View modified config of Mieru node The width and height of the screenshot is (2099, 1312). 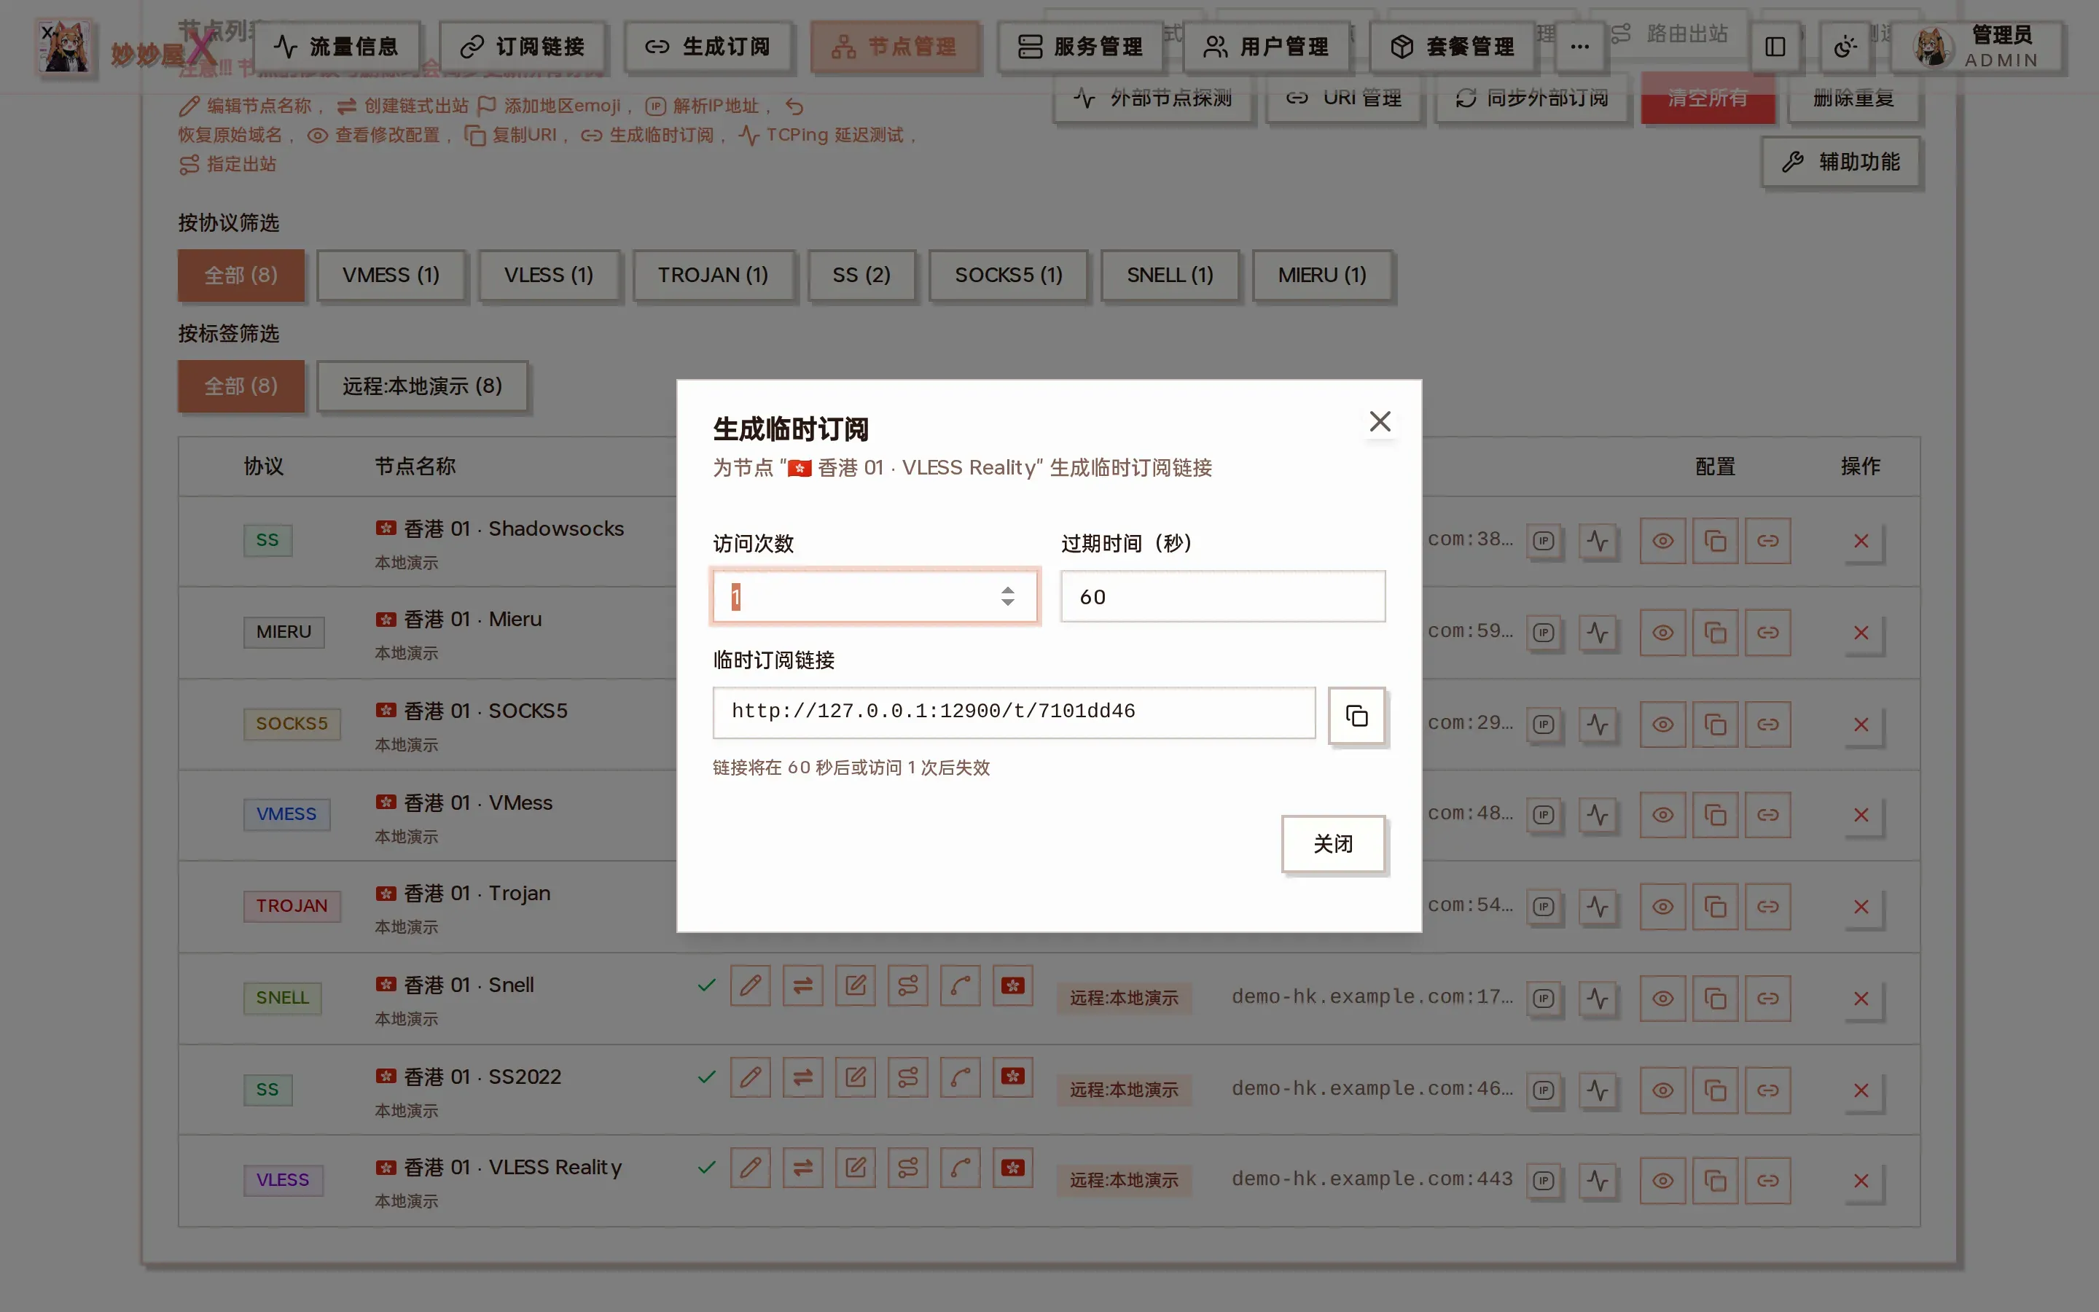pyautogui.click(x=1662, y=633)
